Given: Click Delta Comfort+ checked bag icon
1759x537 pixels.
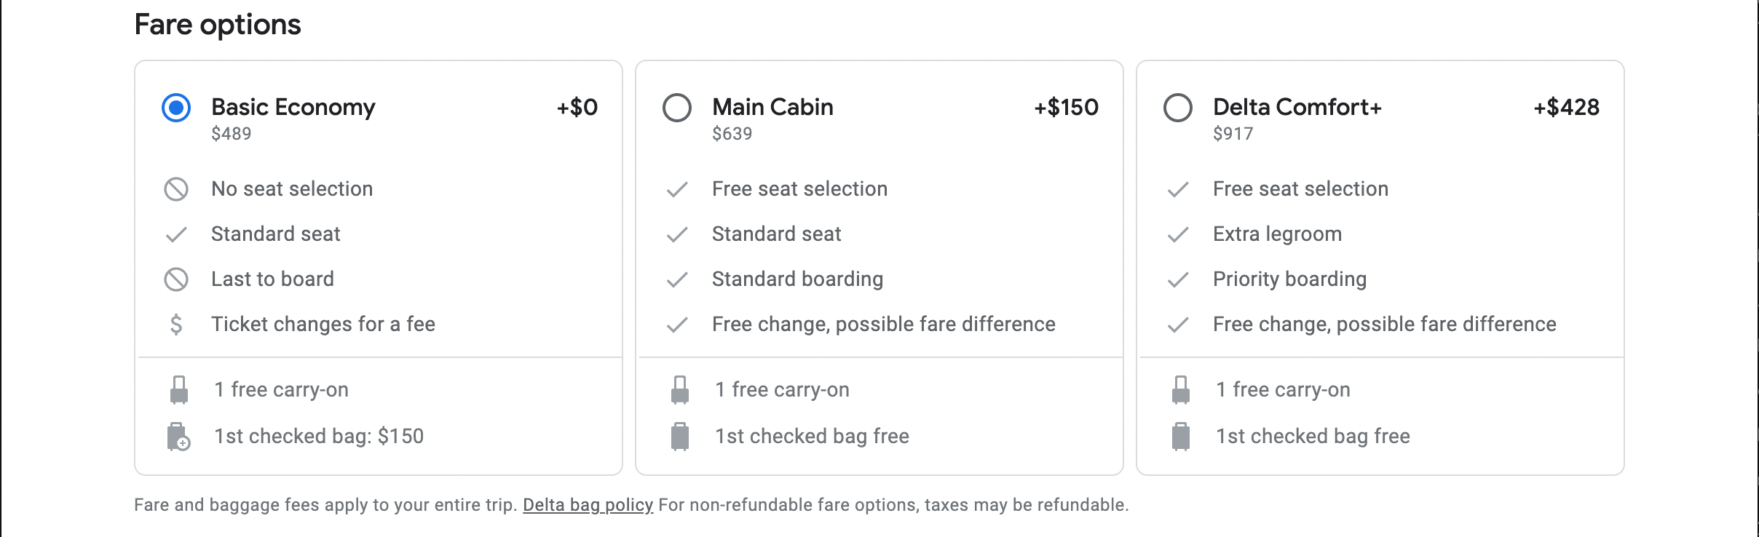Looking at the screenshot, I should coord(1181,437).
